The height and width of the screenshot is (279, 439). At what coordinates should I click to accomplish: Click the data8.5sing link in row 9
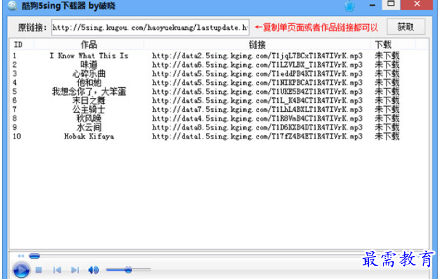coord(257,127)
